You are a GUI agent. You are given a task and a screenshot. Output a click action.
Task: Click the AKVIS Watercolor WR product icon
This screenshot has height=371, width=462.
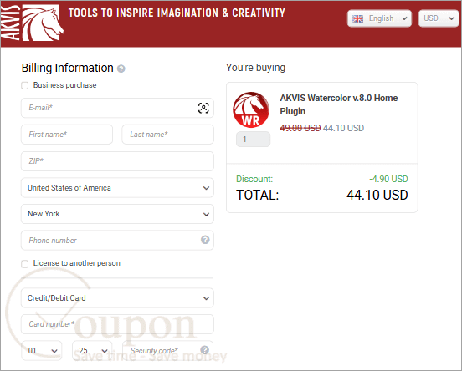[x=251, y=109]
